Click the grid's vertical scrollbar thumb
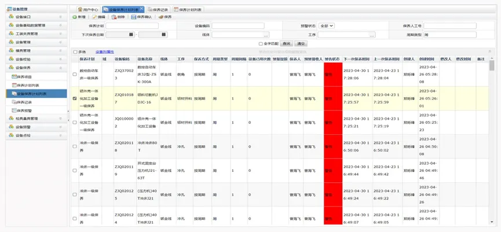 (491, 65)
